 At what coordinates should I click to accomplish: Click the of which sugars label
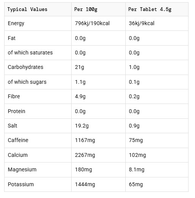pos(27,82)
